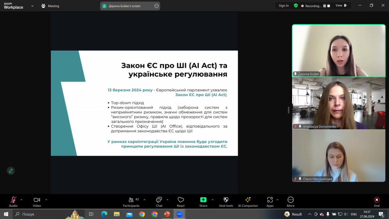Start AI Companion
This screenshot has width=389, height=219.
tap(248, 202)
